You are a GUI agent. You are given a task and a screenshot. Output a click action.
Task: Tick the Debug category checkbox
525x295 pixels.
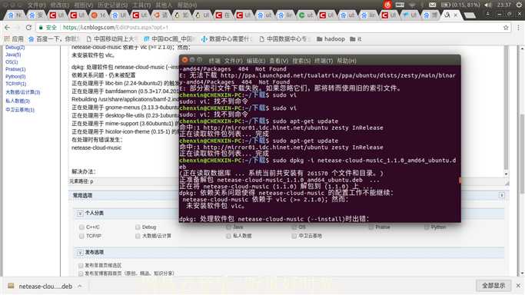point(138,227)
